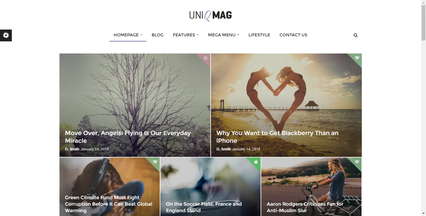Image resolution: width=426 pixels, height=216 pixels.
Task: Expand the Mega Menu dropdown
Action: pyautogui.click(x=224, y=35)
